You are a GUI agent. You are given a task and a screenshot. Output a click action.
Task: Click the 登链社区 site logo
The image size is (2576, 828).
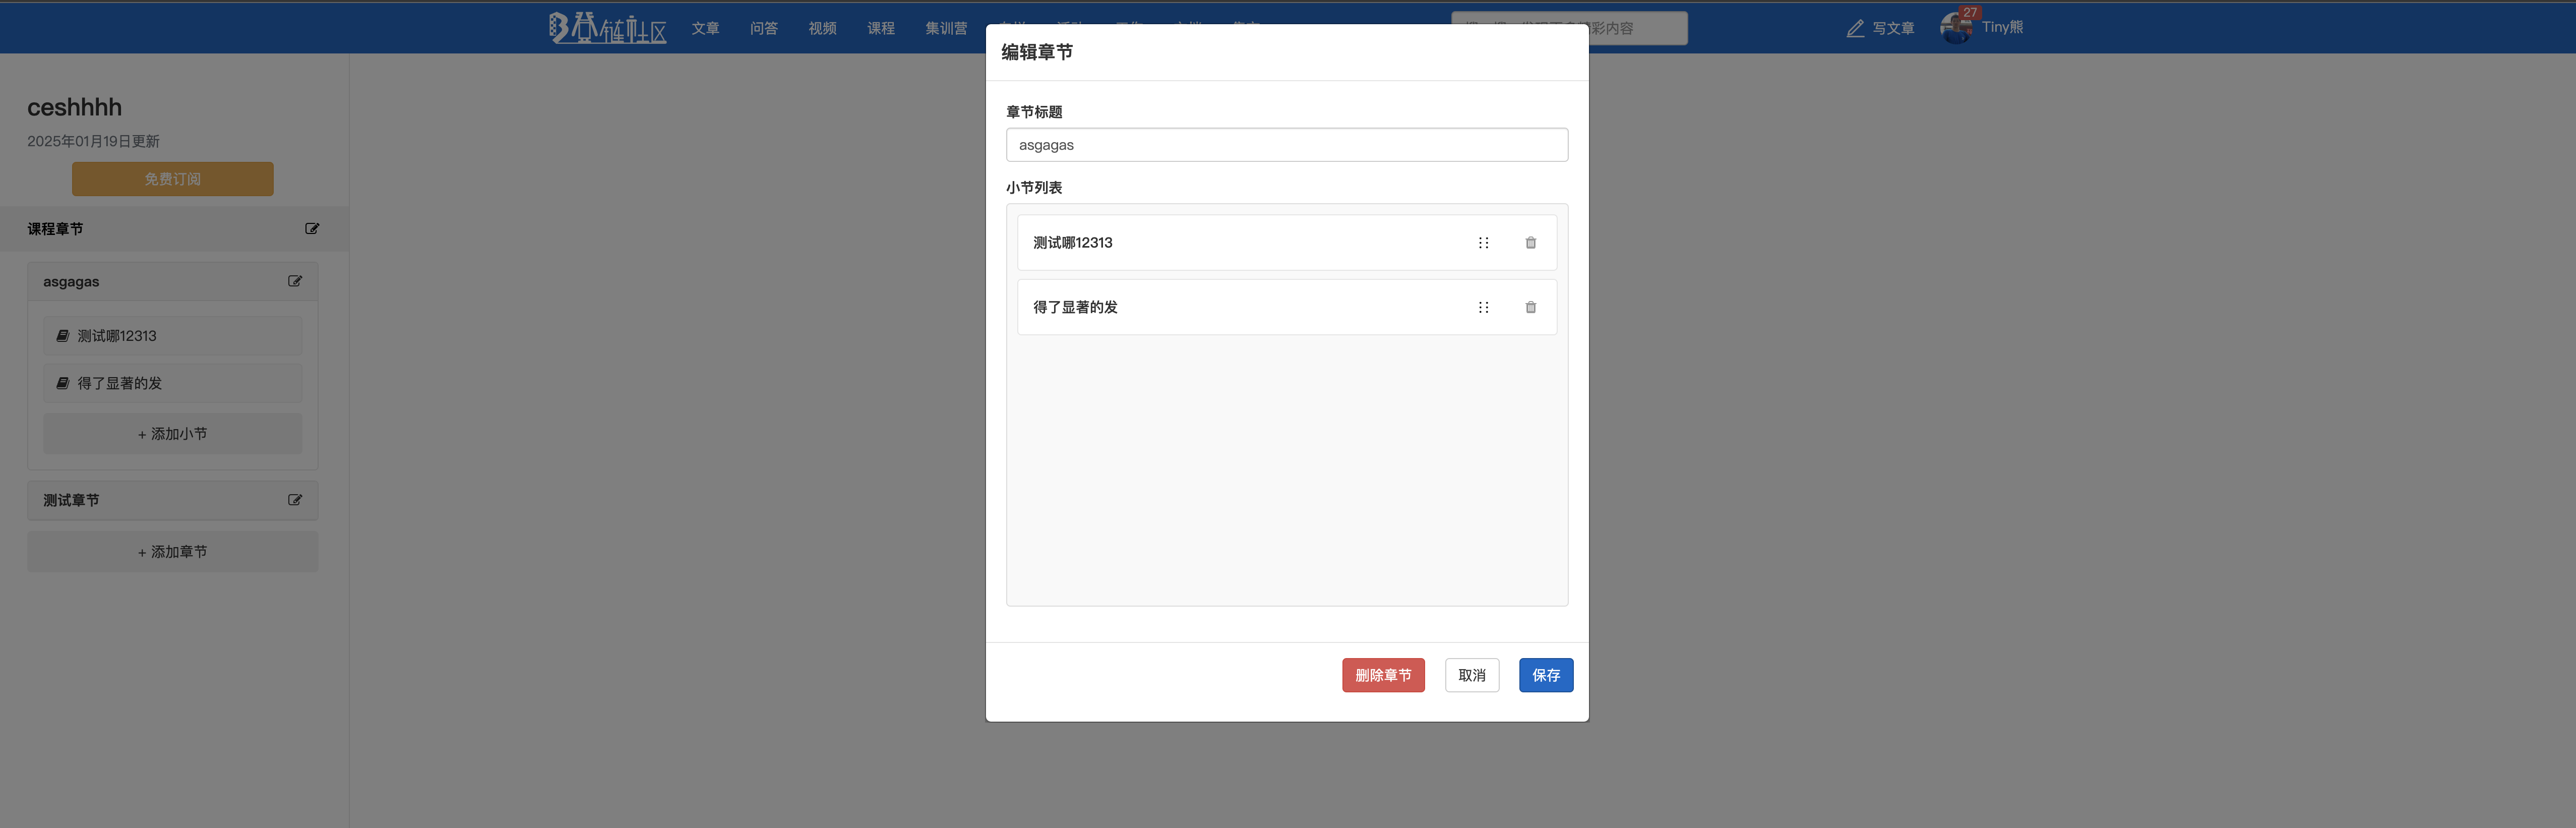click(x=607, y=28)
